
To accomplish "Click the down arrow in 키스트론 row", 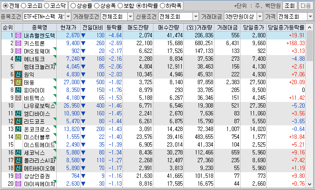I will 83,43.
